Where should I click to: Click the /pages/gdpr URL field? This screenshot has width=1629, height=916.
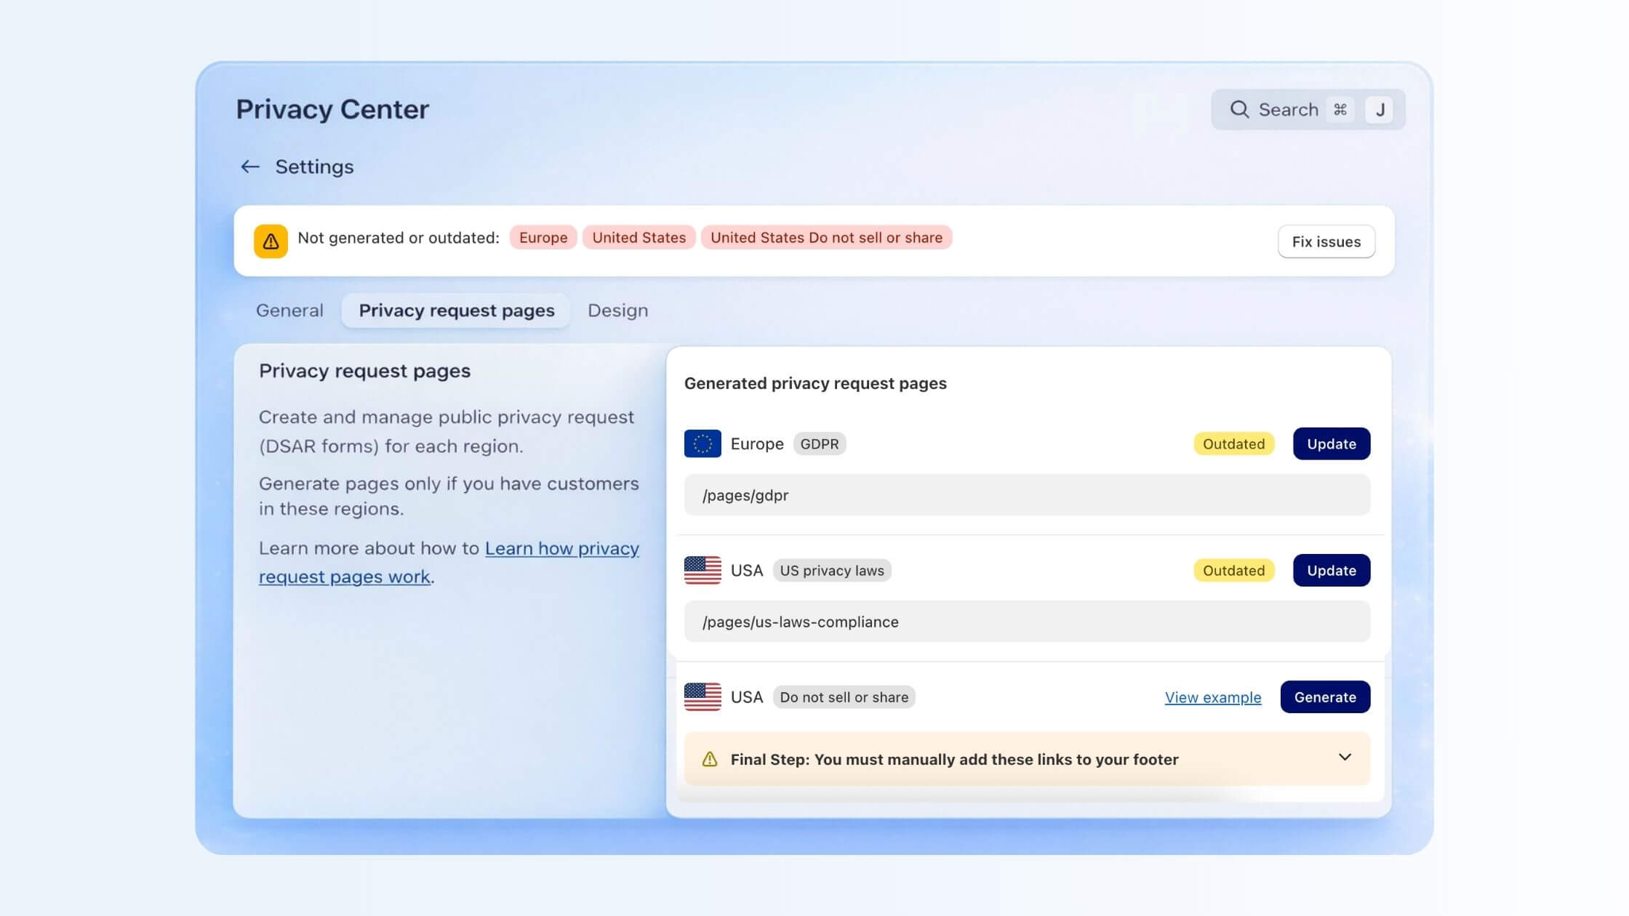[x=1025, y=495]
